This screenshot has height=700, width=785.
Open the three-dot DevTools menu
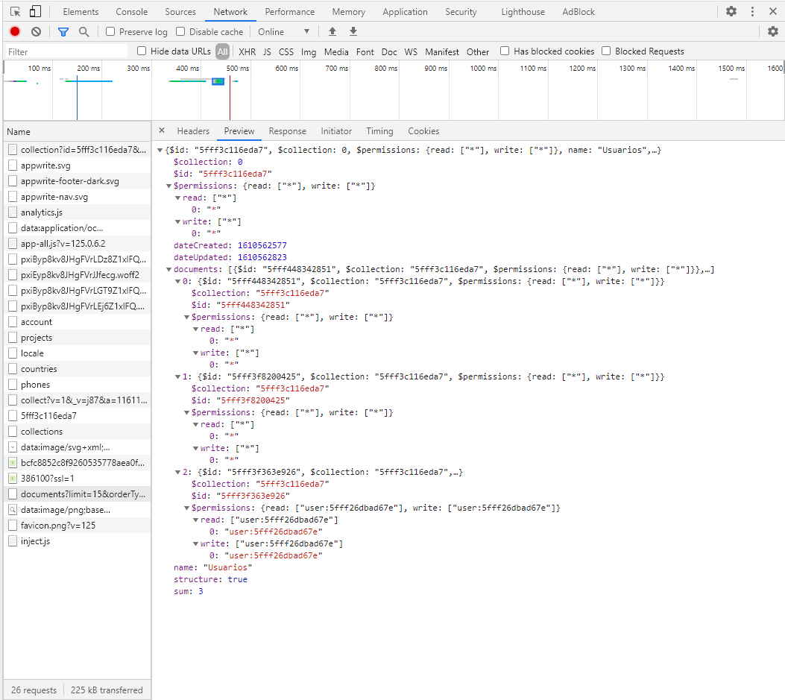click(x=753, y=11)
